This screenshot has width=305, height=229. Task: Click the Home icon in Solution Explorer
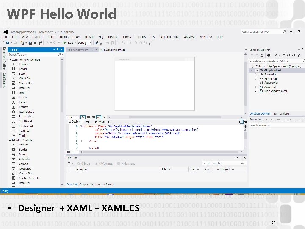[x=262, y=55]
